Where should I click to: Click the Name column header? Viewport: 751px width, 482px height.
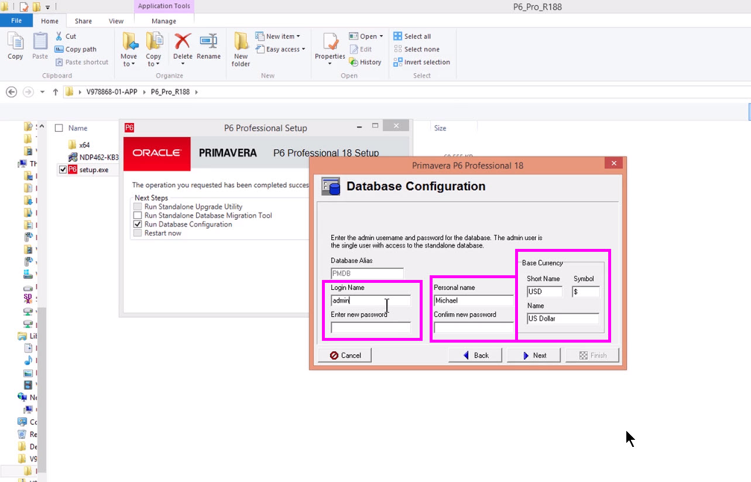click(78, 128)
